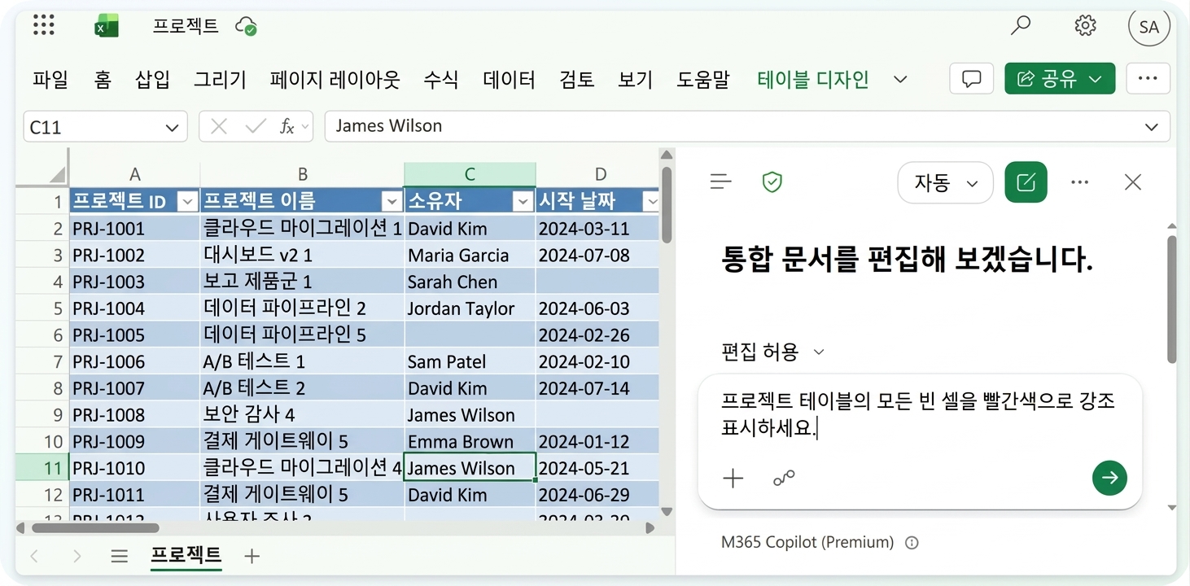
Task: Open the 테이블 디자인 tab
Action: pos(813,79)
